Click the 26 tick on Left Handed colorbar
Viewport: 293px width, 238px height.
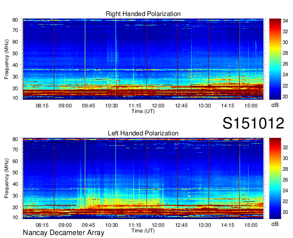pyautogui.click(x=285, y=180)
